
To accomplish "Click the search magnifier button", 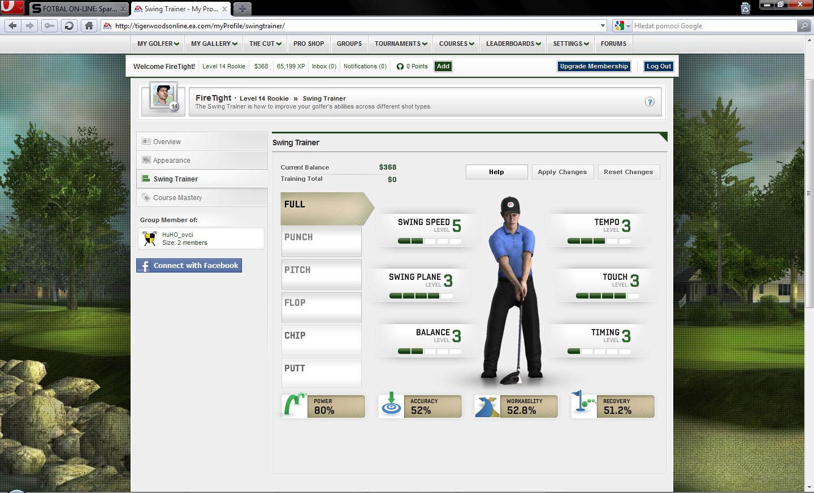I will pyautogui.click(x=804, y=25).
